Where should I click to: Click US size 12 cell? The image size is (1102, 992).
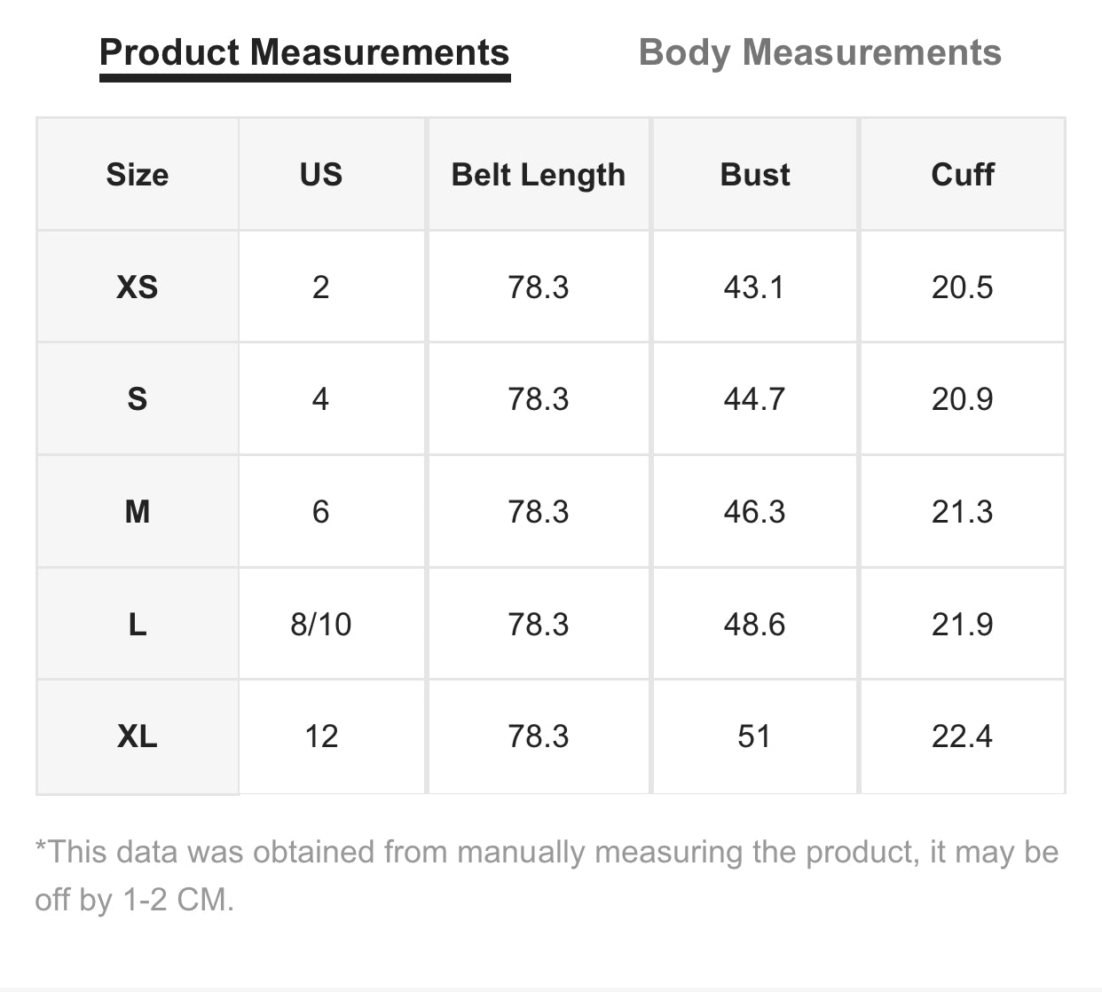click(320, 736)
